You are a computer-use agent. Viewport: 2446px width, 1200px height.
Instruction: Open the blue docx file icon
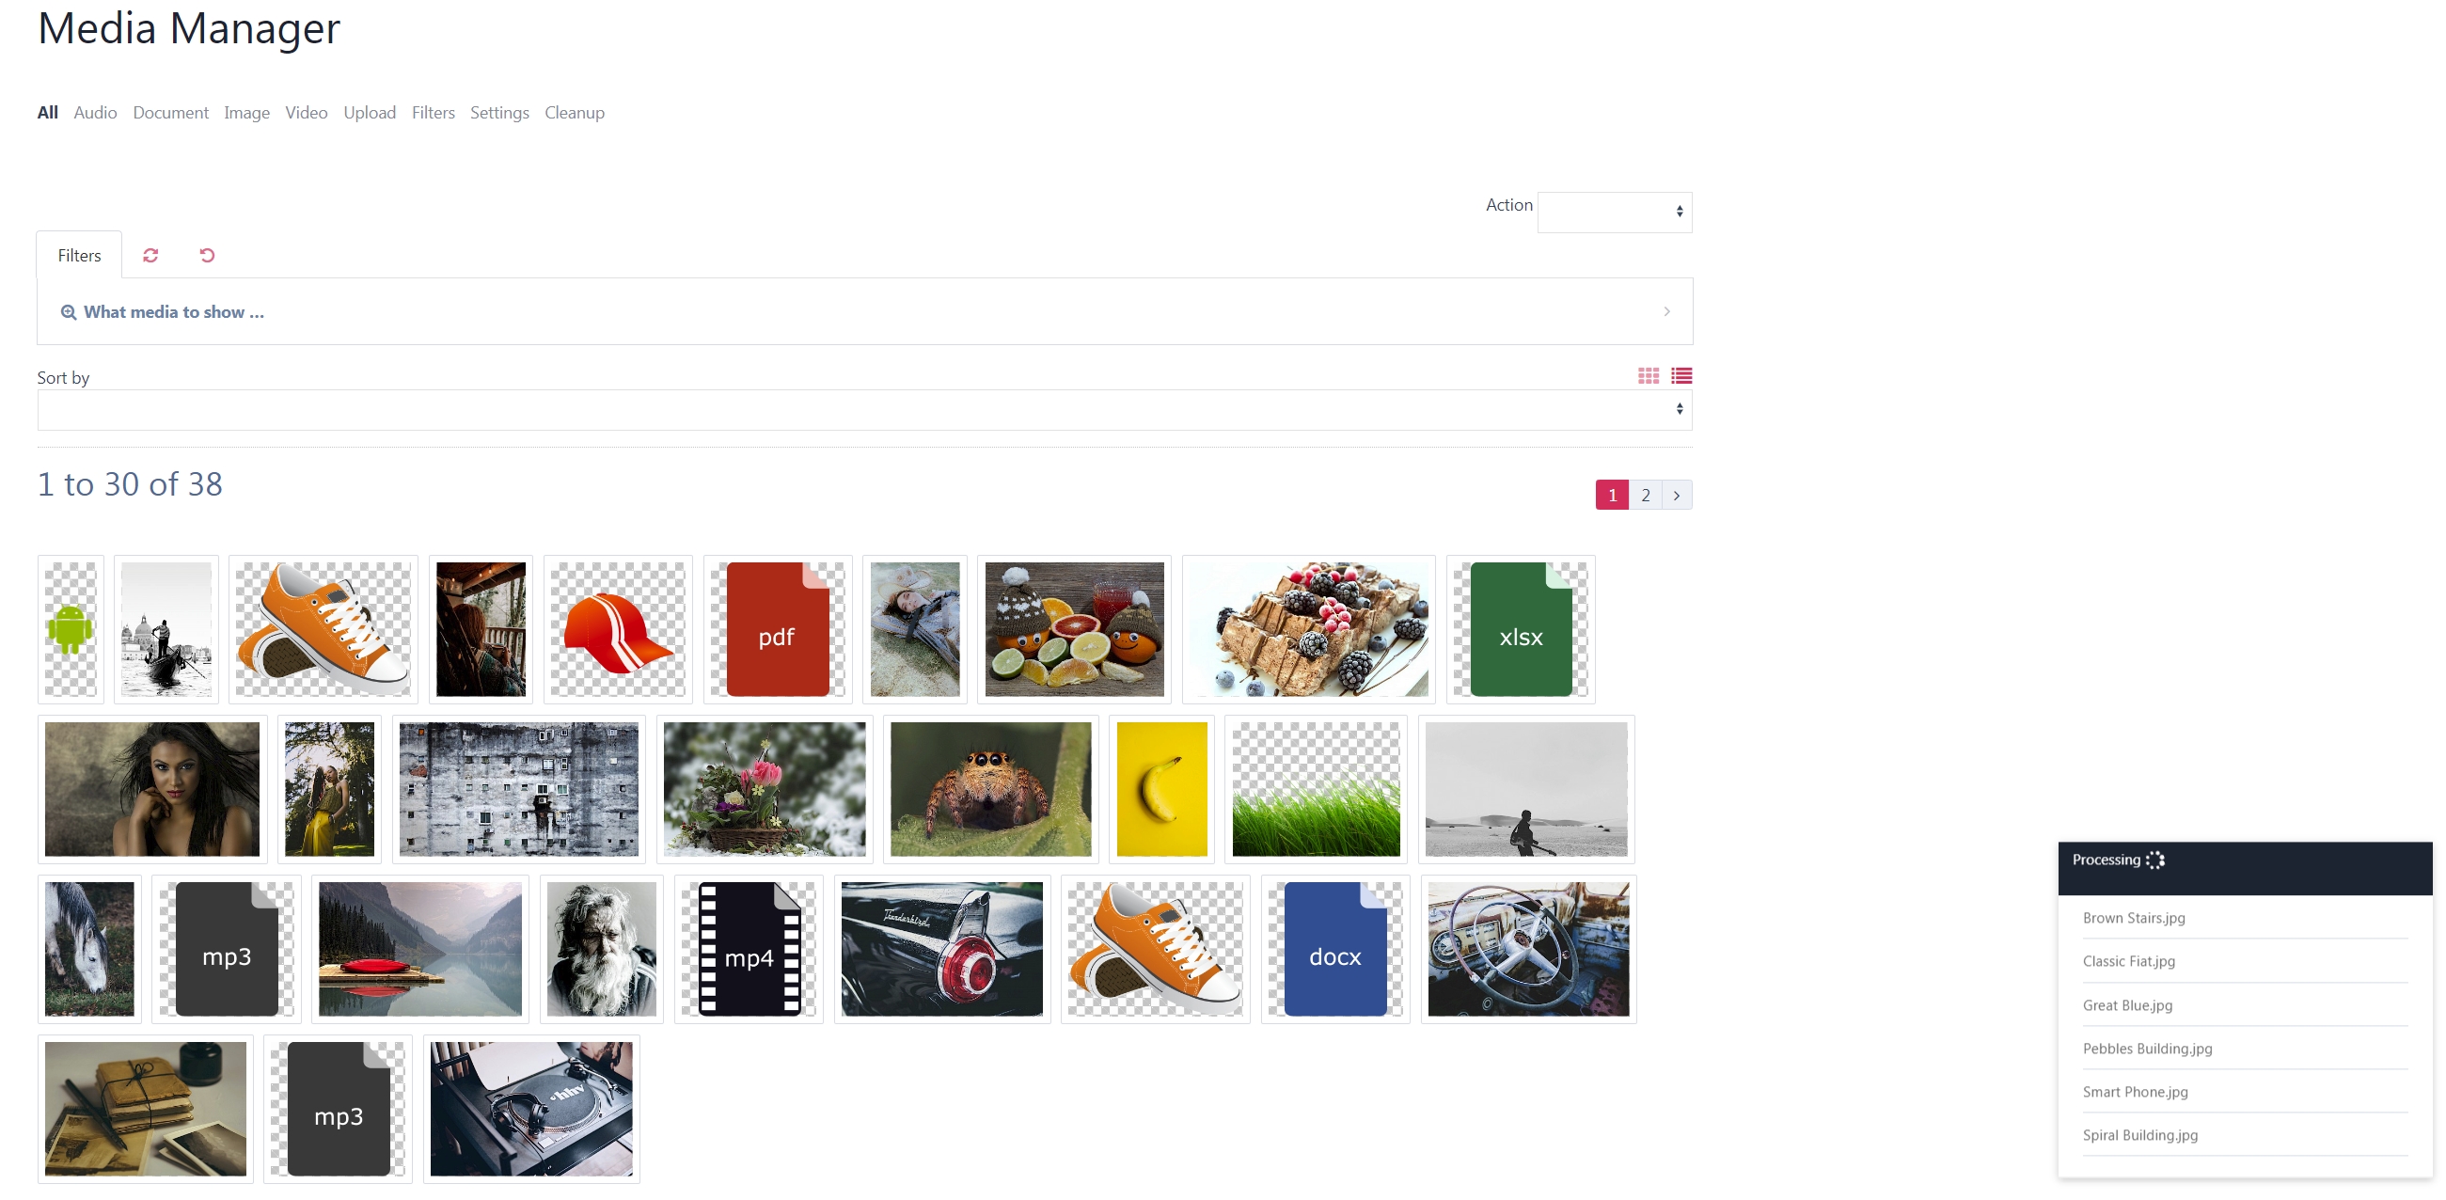point(1335,949)
